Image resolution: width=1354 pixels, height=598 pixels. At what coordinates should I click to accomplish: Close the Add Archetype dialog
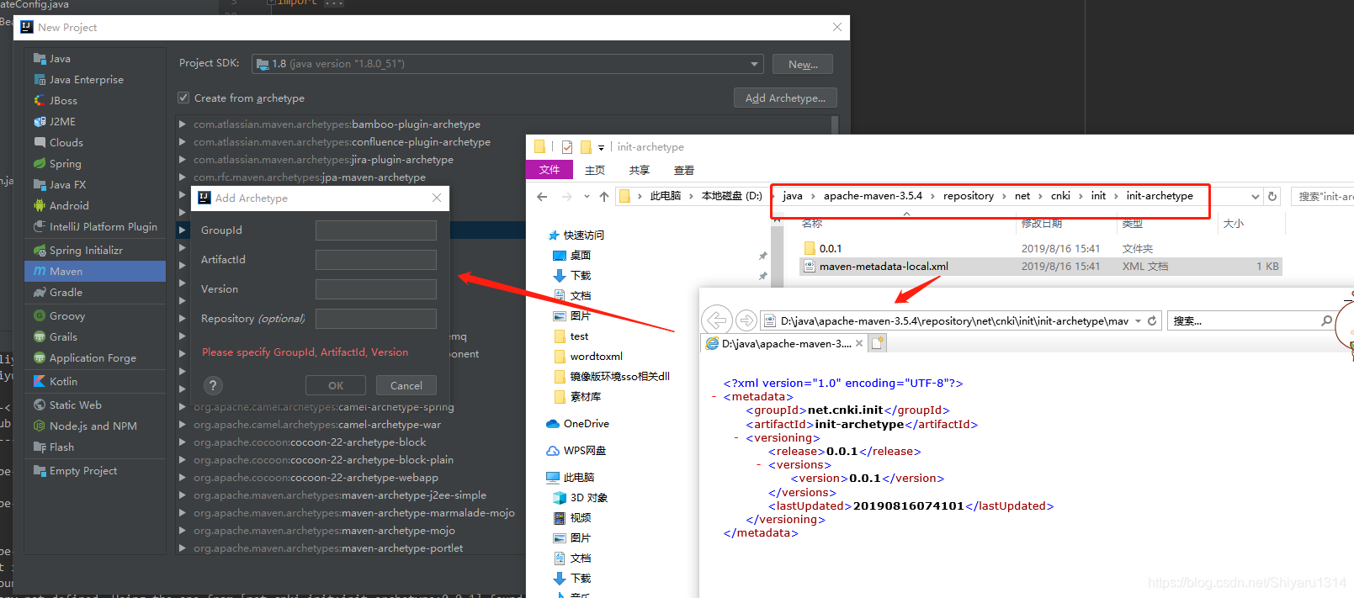[x=437, y=198]
